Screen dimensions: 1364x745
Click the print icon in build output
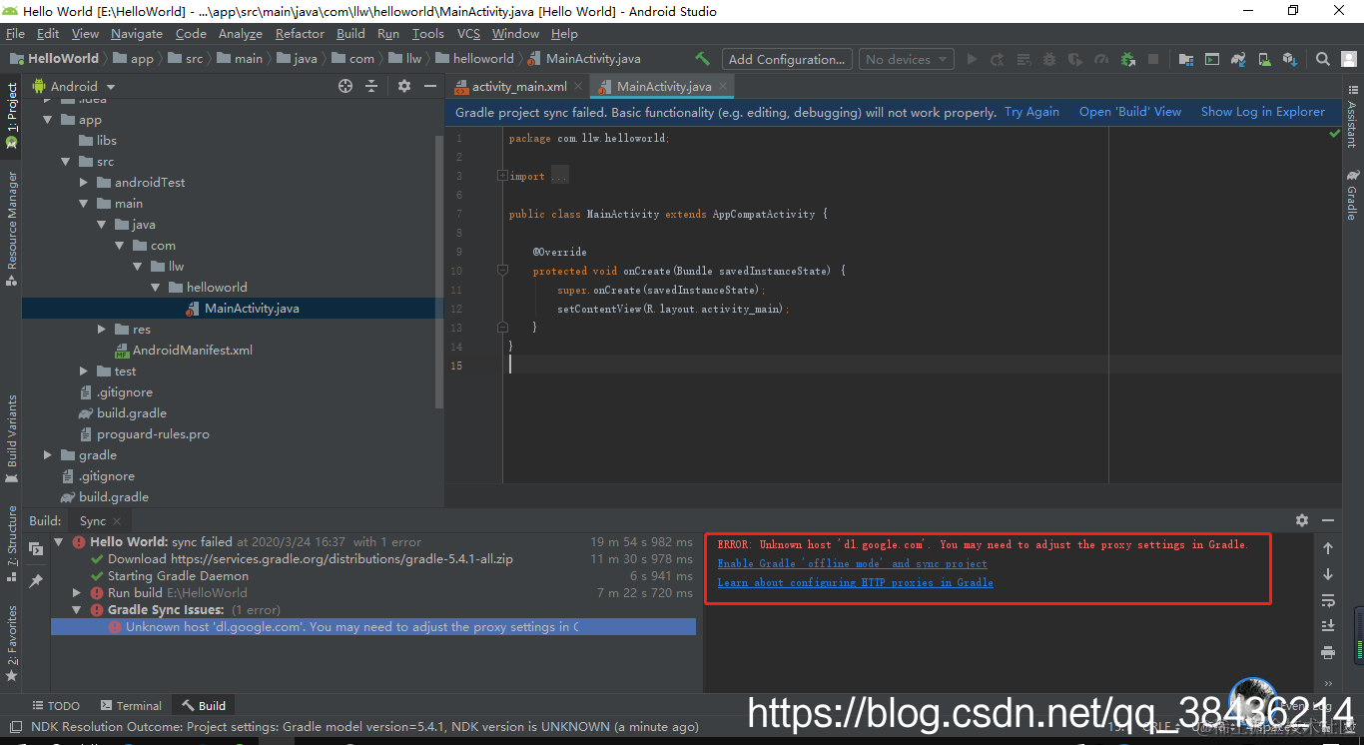tap(1327, 652)
